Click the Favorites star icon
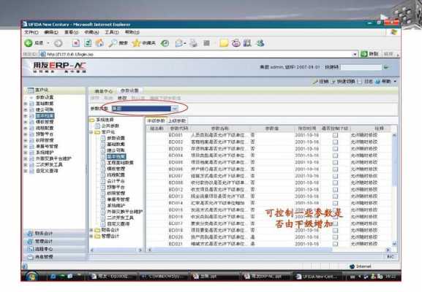The height and width of the screenshot is (292, 422). [136, 43]
